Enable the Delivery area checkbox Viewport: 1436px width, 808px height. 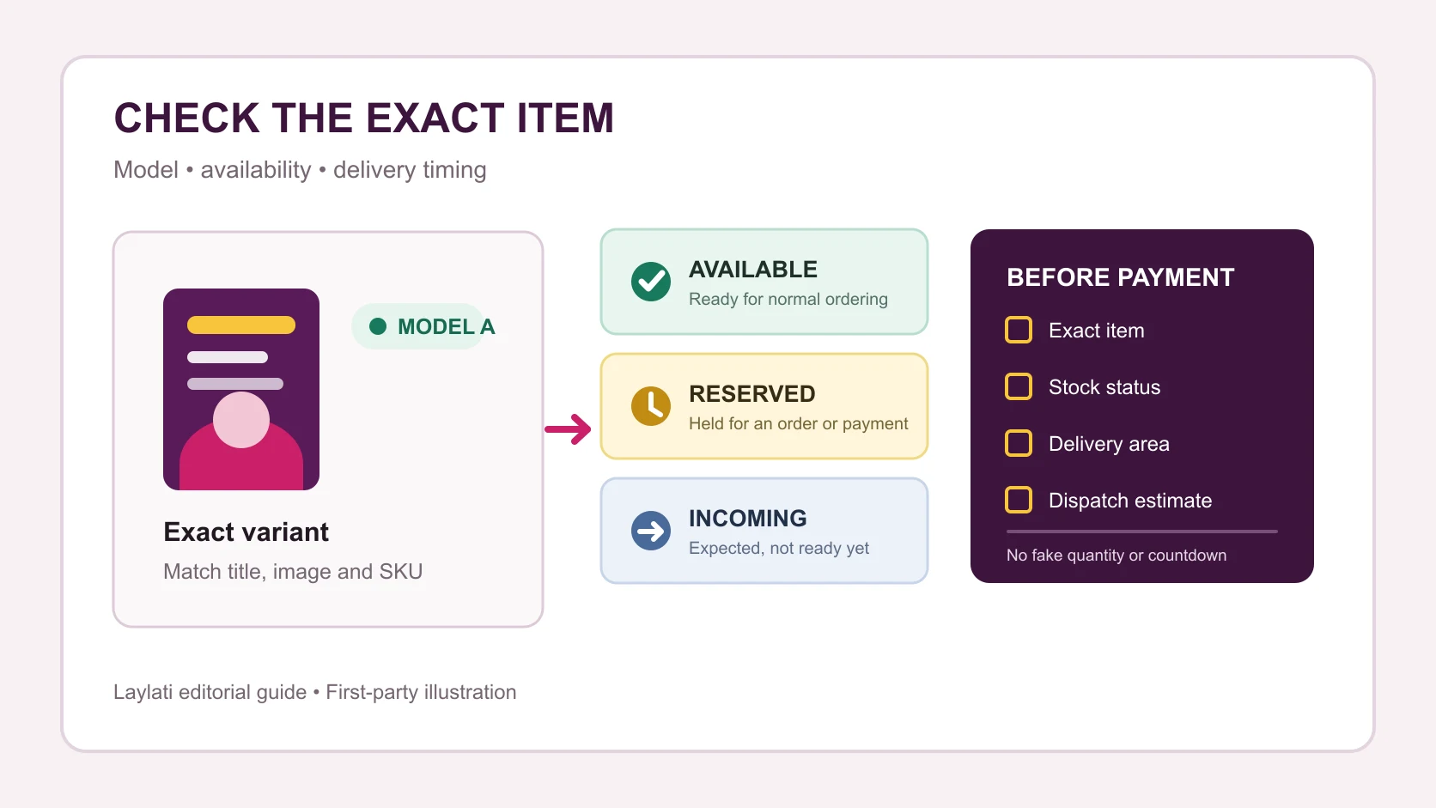click(1019, 443)
